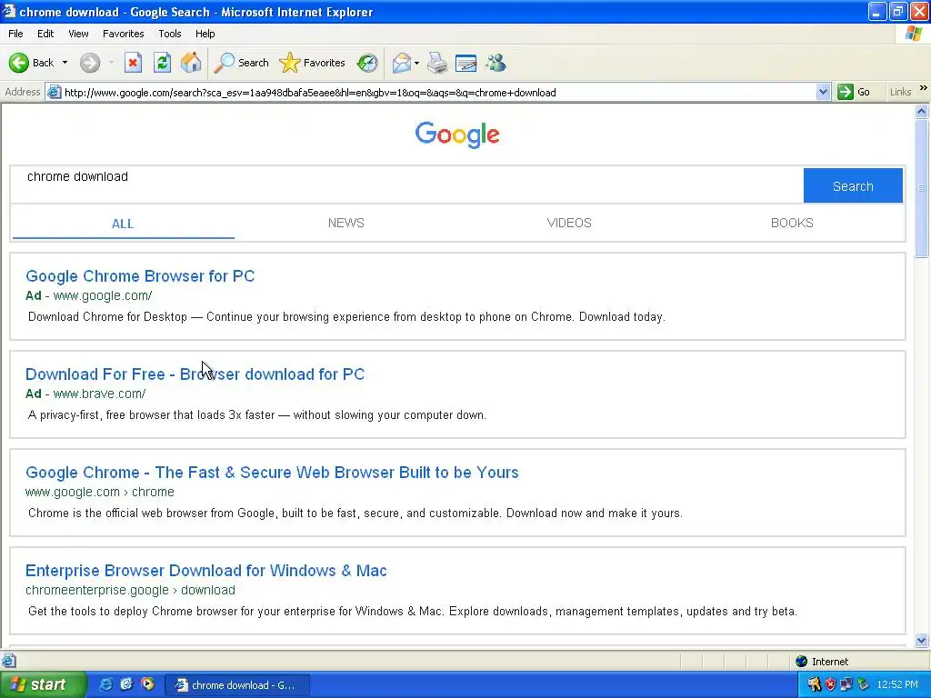Click the 12:52 PM system clock
Image resolution: width=931 pixels, height=698 pixels.
tap(897, 685)
